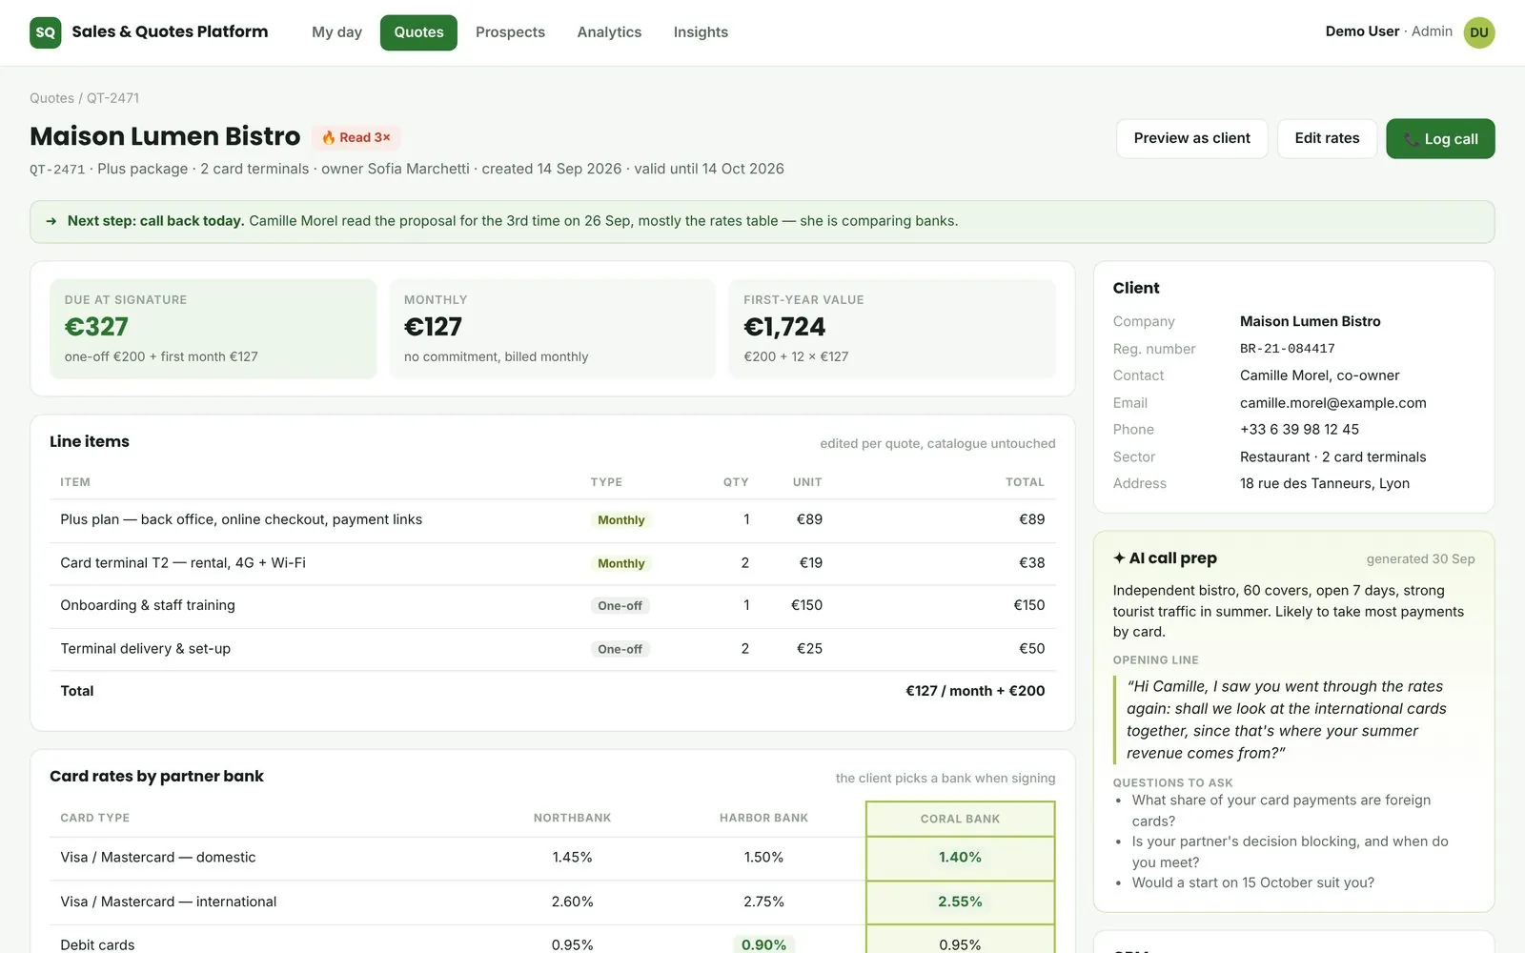The image size is (1525, 953).
Task: Click the SQ platform logo icon
Action: (x=45, y=32)
